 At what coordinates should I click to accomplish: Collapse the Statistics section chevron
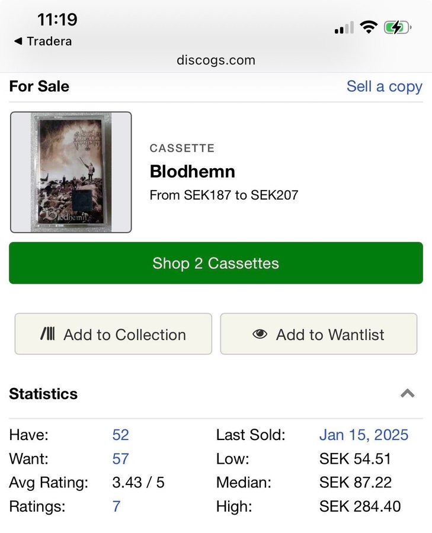407,394
